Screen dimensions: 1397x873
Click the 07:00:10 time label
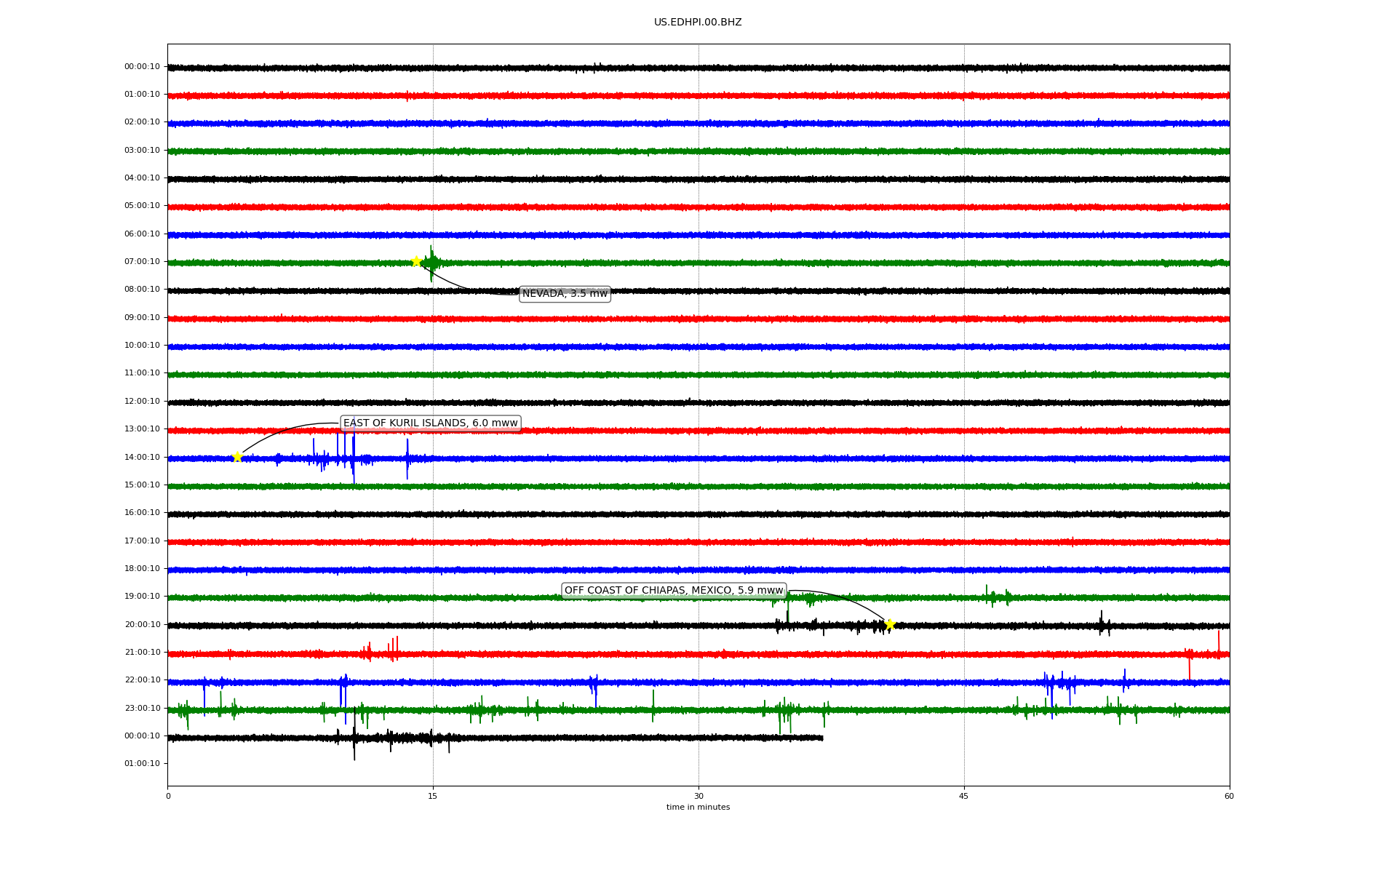point(142,262)
